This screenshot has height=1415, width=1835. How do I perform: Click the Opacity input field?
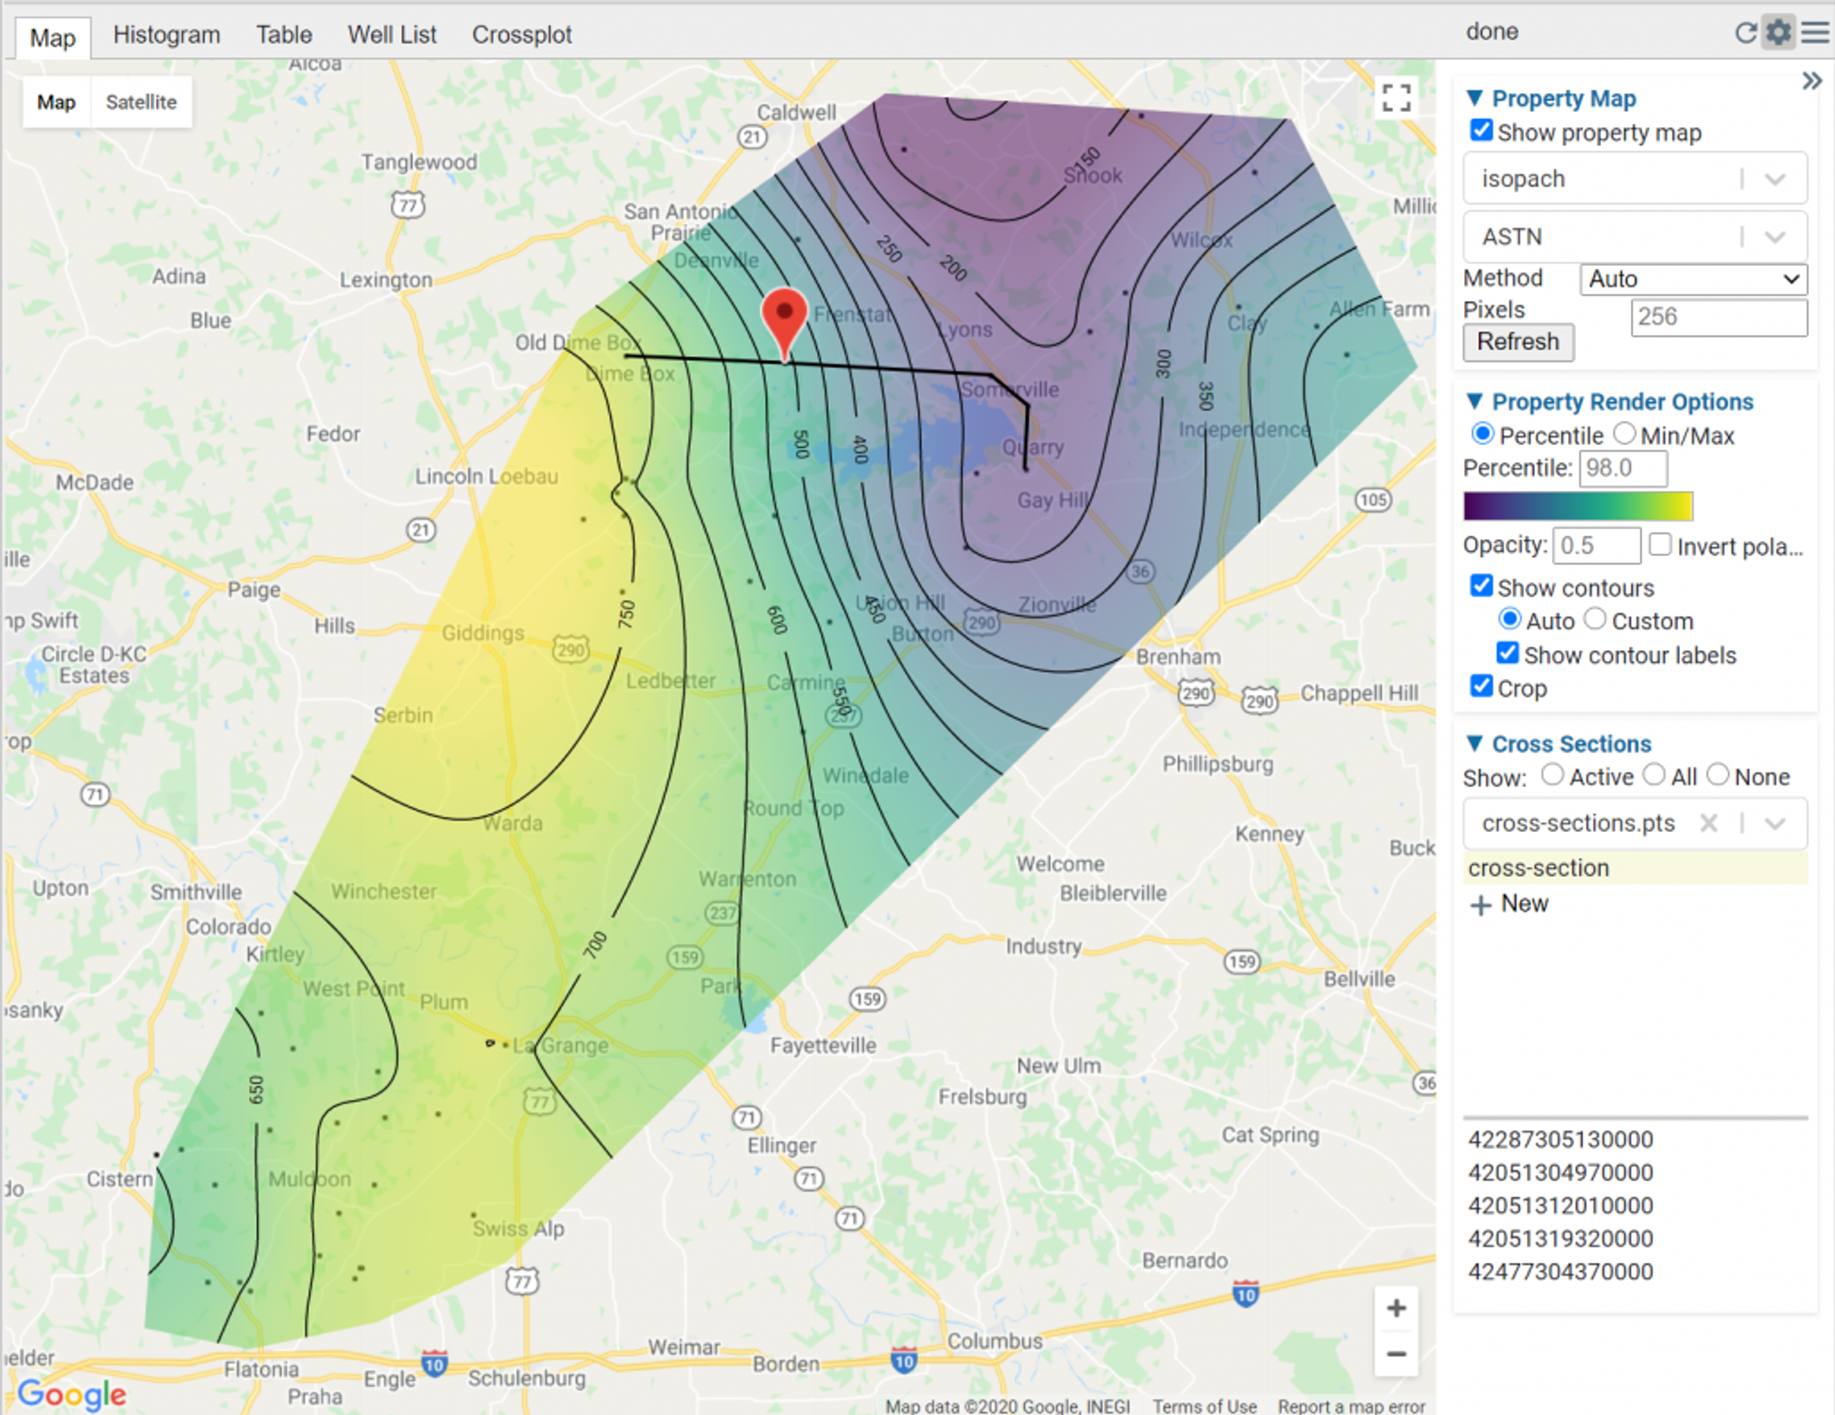[1596, 545]
